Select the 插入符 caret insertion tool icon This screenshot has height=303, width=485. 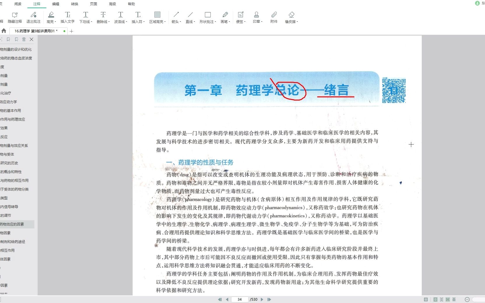138,15
